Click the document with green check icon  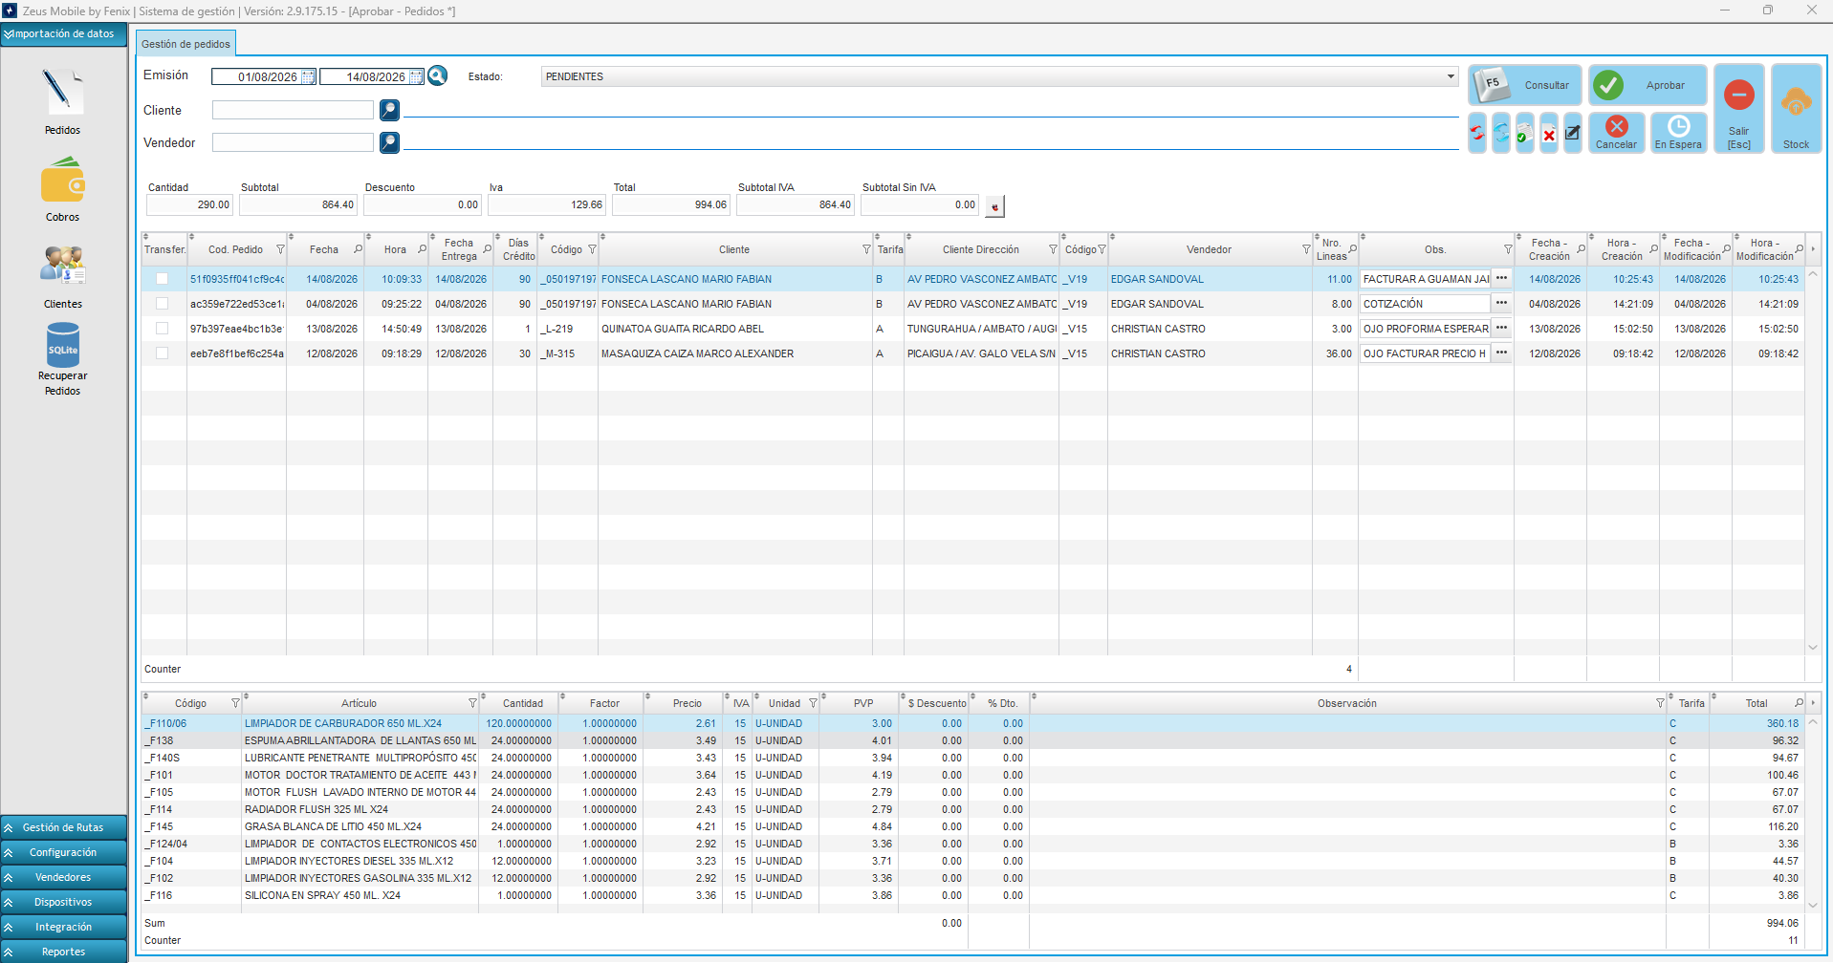1525,134
